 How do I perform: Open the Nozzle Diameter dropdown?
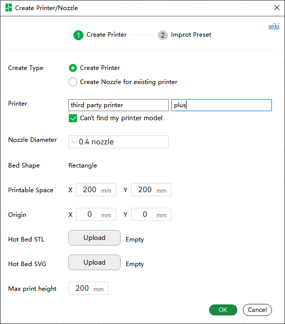[119, 142]
